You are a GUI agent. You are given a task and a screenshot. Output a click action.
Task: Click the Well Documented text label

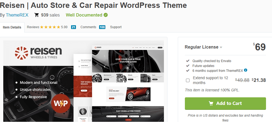point(84,15)
